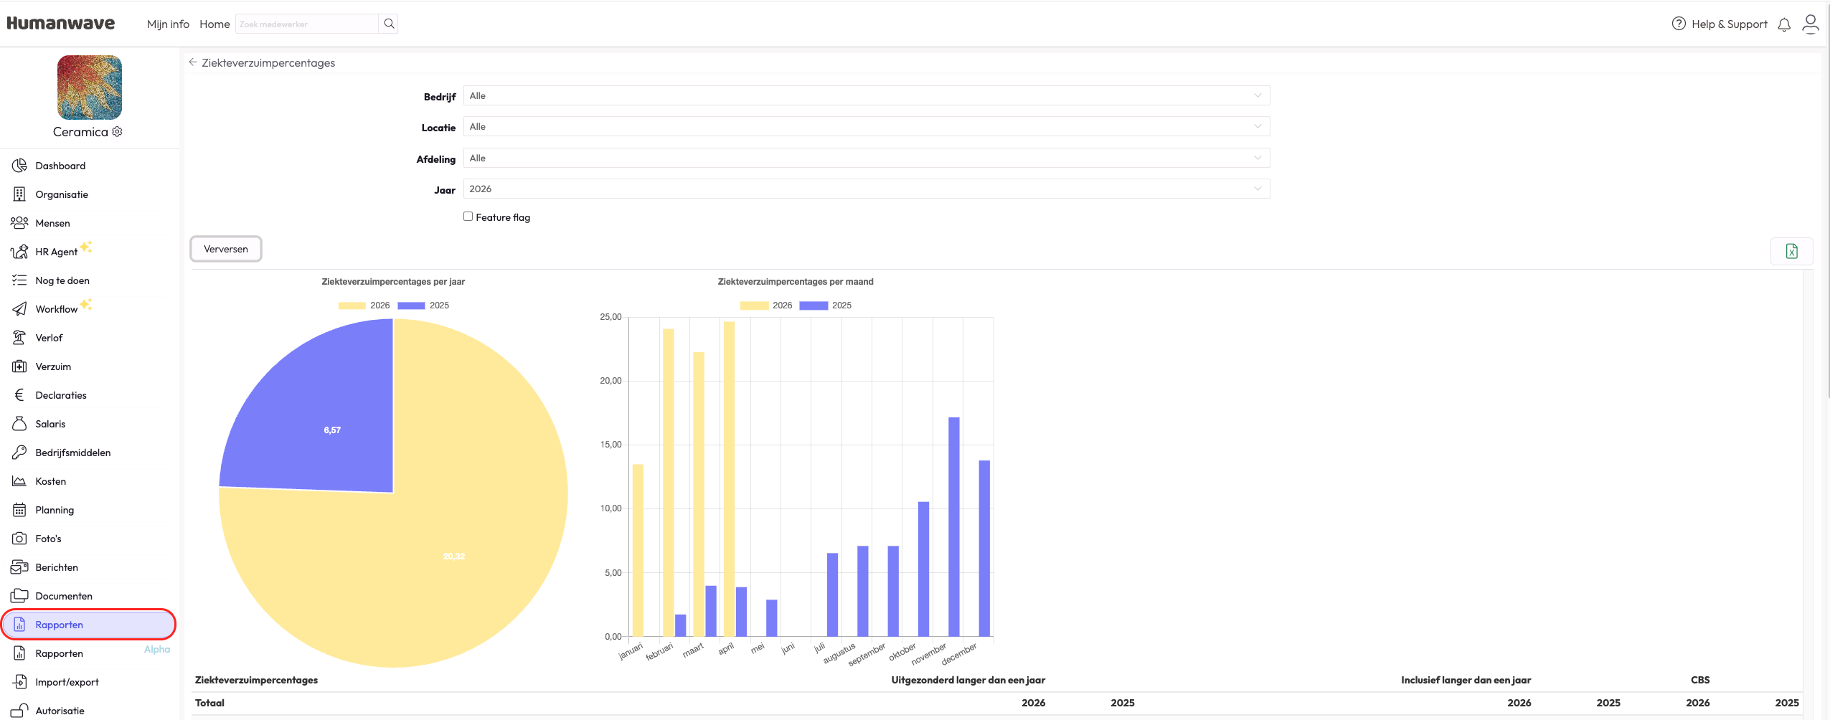Click the Berichten messages icon
Viewport: 1830px width, 720px height.
click(19, 567)
